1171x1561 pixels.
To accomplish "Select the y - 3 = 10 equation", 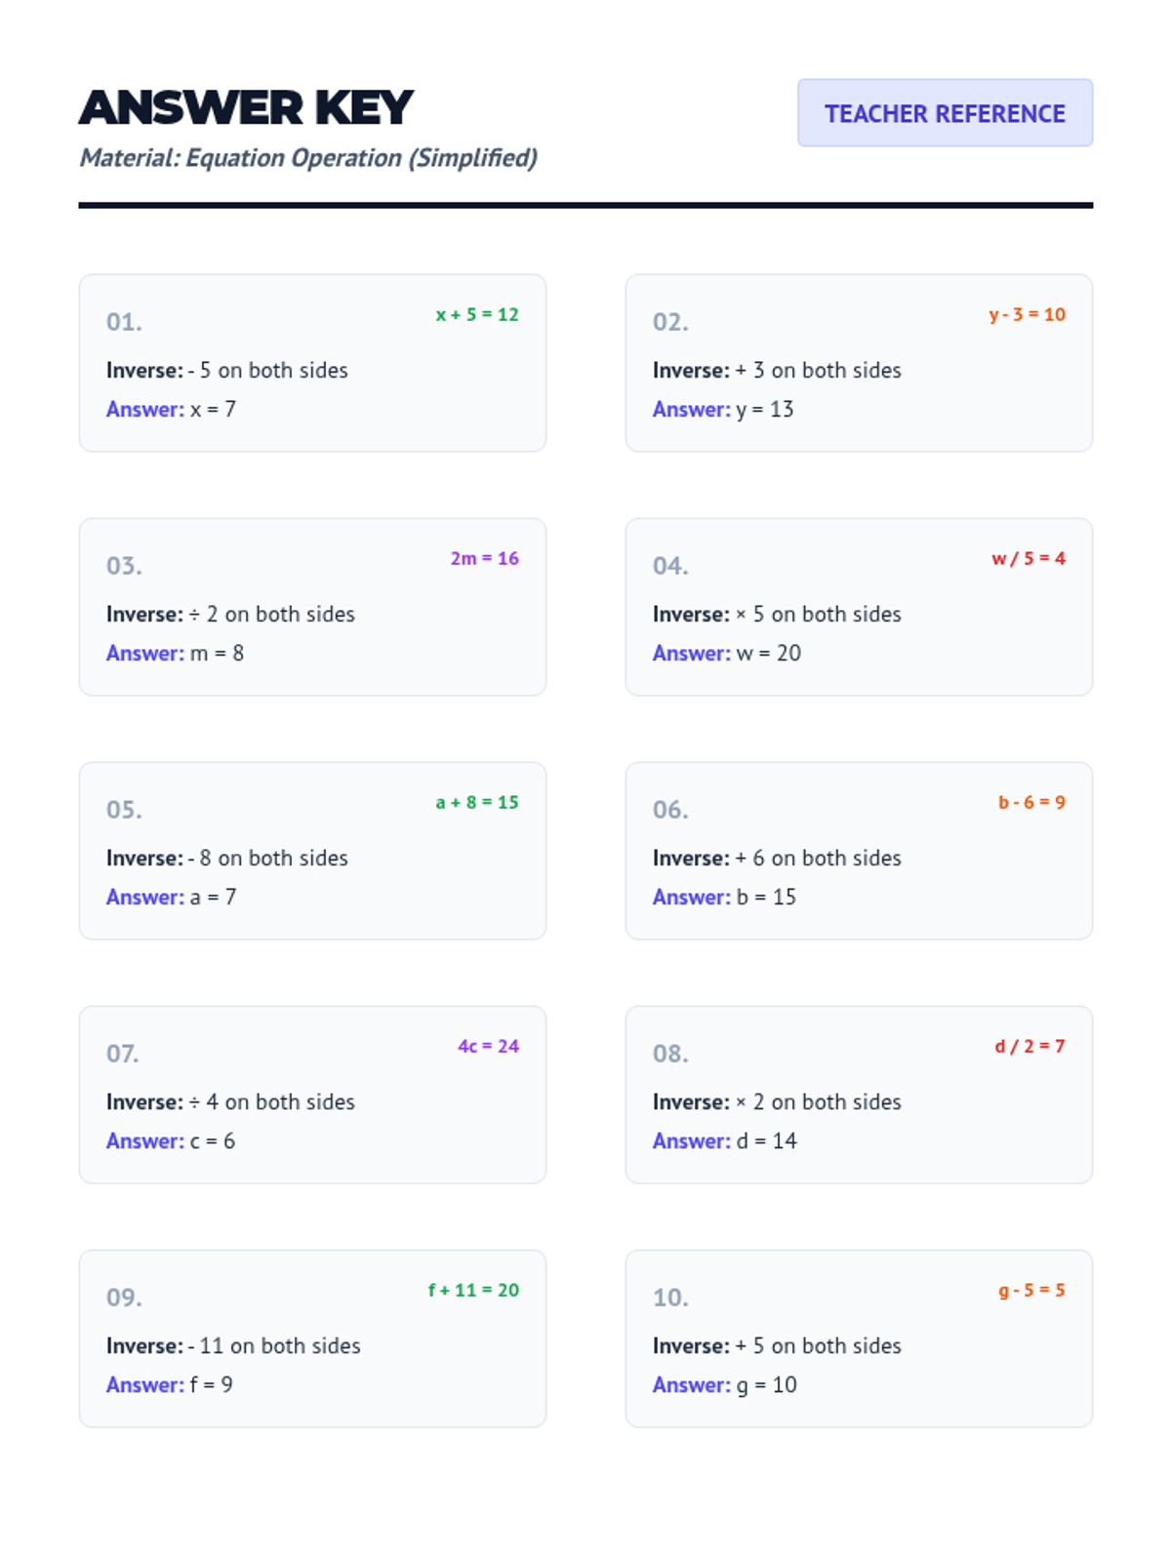I will (1027, 314).
